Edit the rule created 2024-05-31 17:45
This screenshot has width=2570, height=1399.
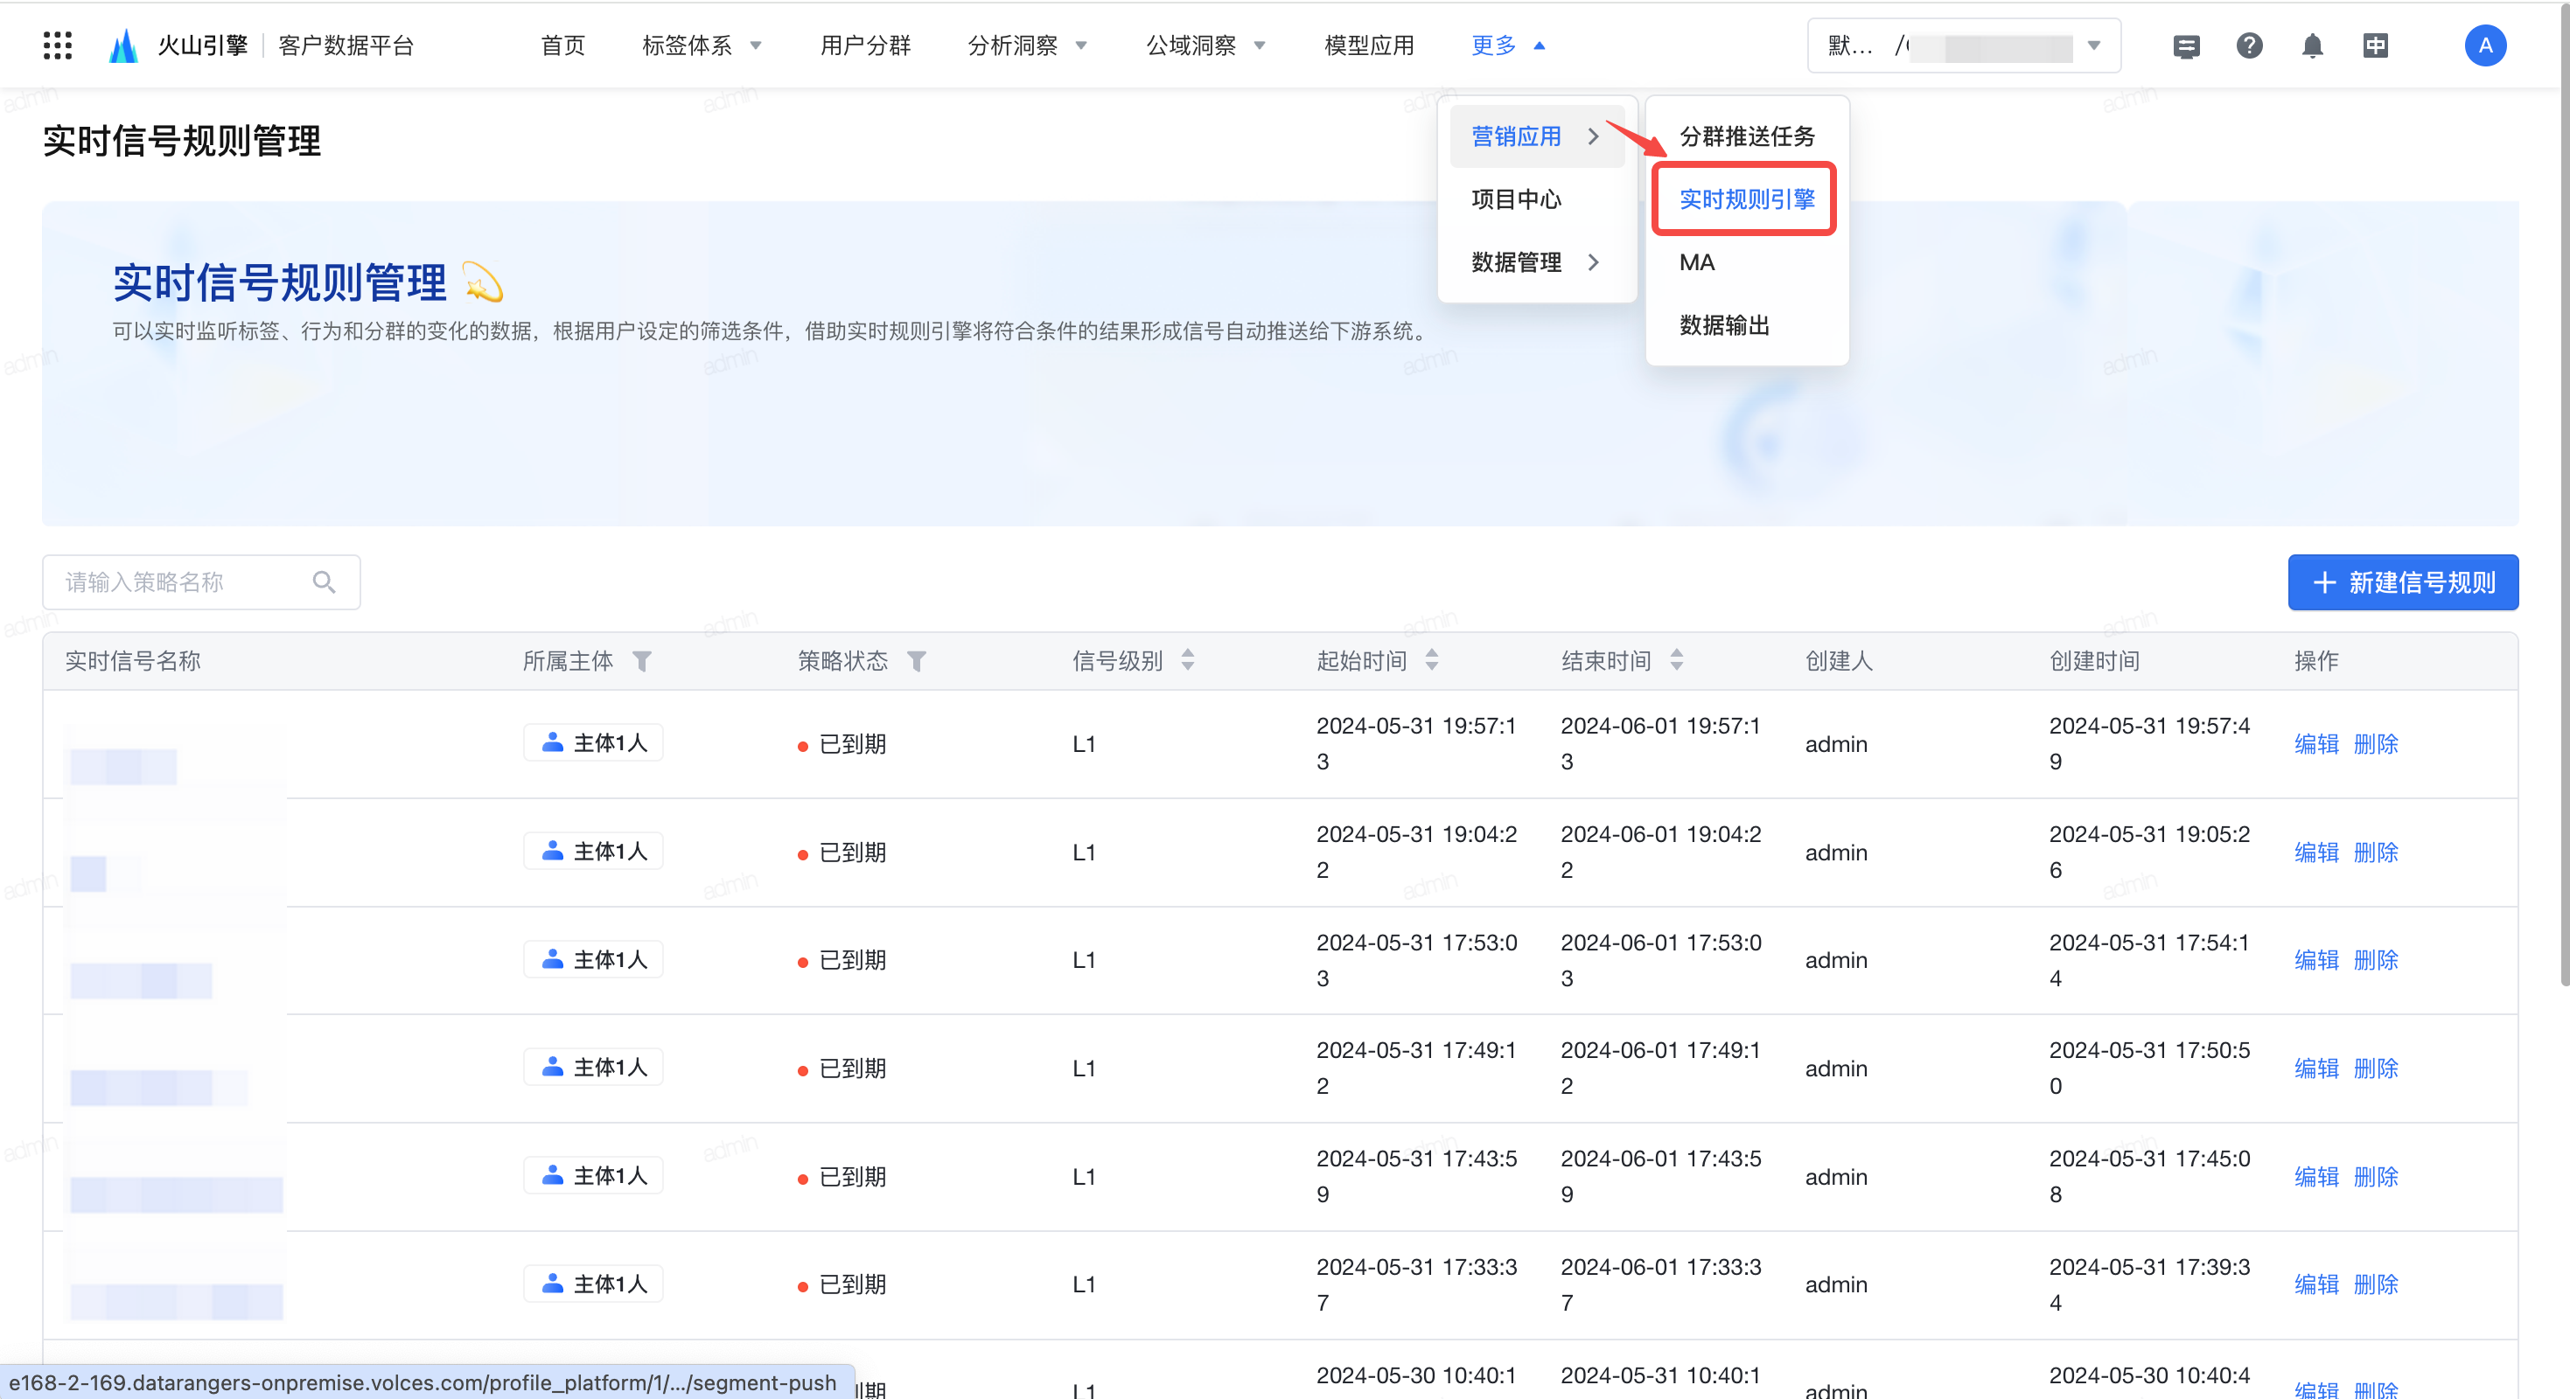point(2315,1177)
